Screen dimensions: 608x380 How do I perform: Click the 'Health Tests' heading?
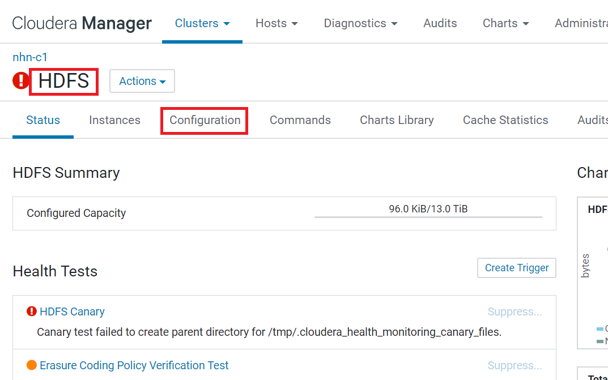point(55,271)
